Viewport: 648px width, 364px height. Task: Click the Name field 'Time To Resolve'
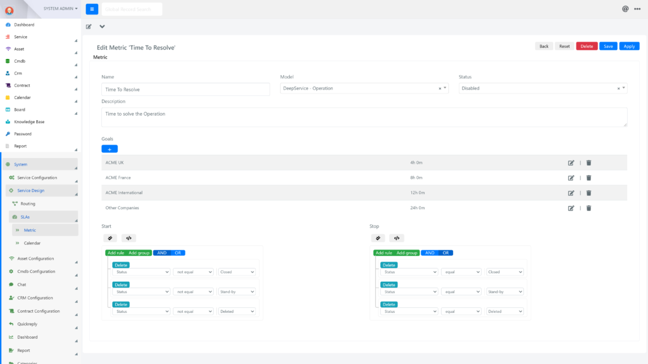(x=185, y=90)
